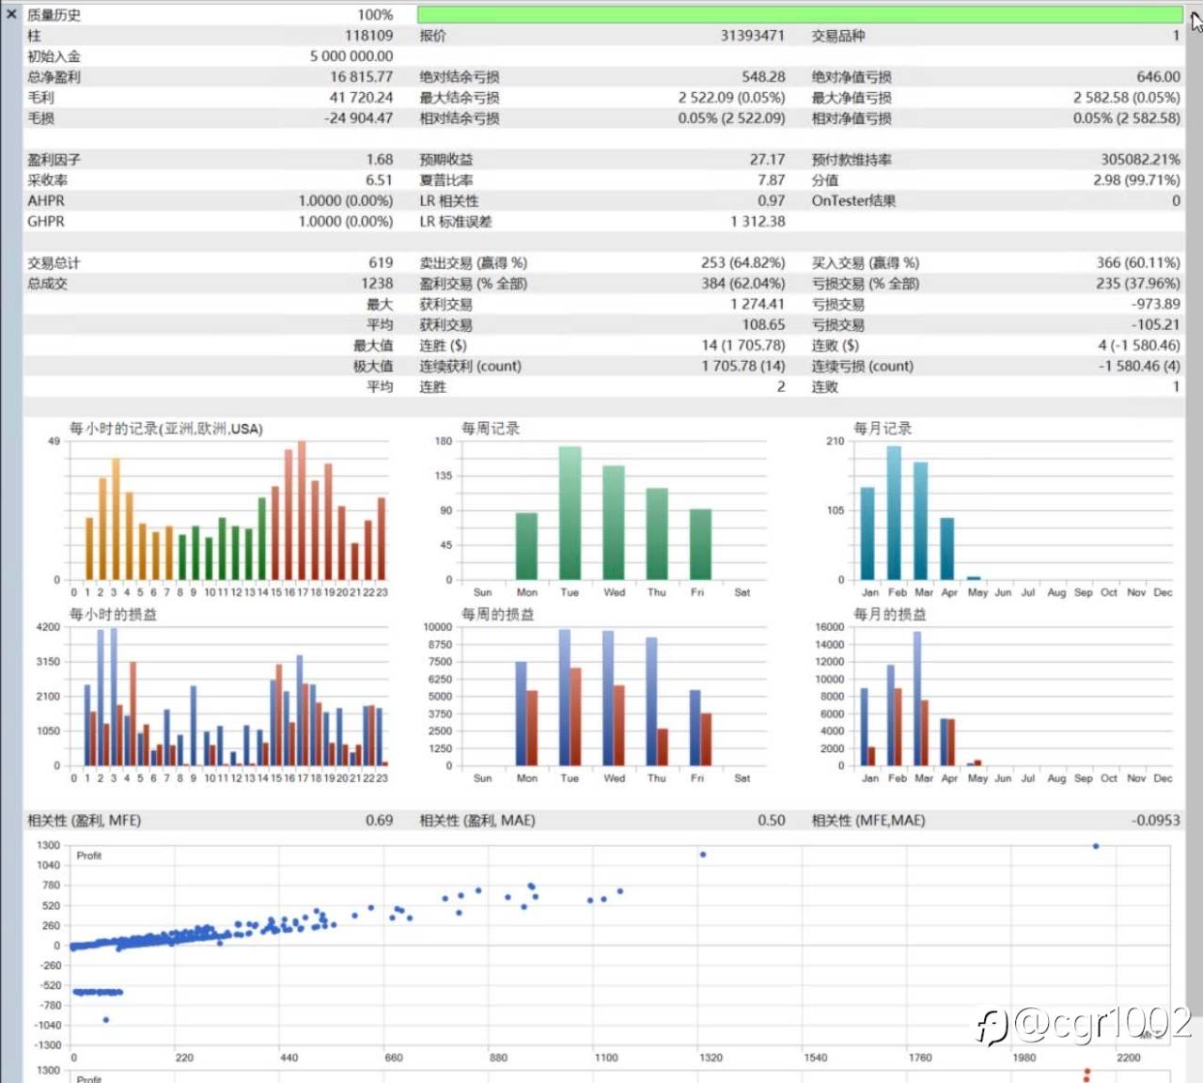Click the Mar blue bar in 每月的损益 chart
The height and width of the screenshot is (1083, 1203).
coord(917,698)
